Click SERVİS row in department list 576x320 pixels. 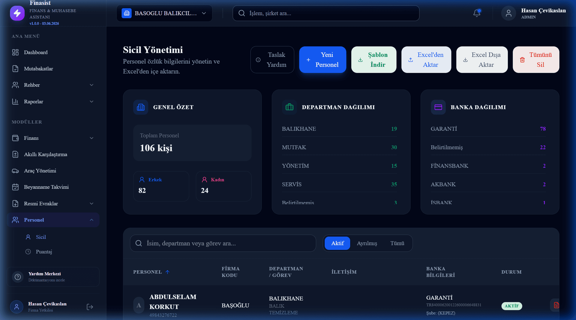pyautogui.click(x=339, y=184)
